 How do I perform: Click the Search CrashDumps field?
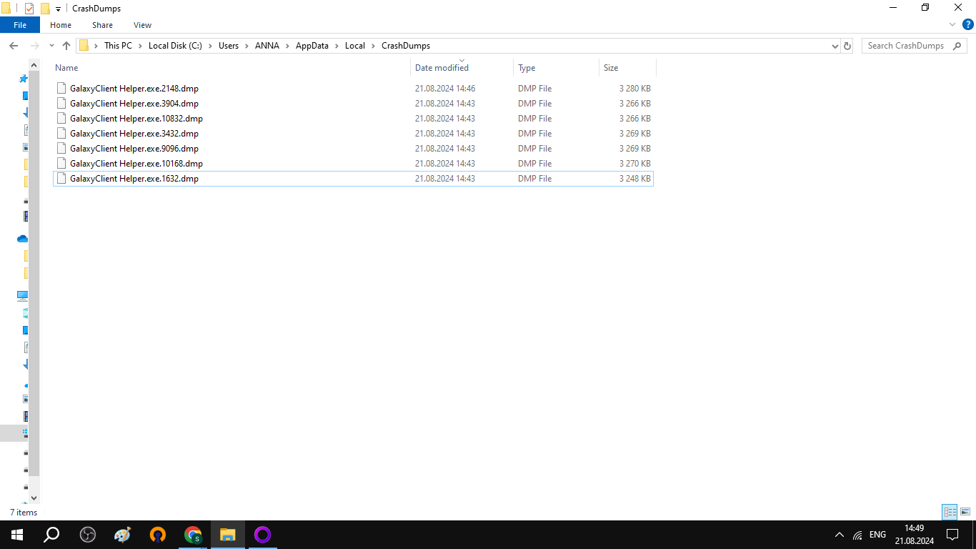[915, 46]
